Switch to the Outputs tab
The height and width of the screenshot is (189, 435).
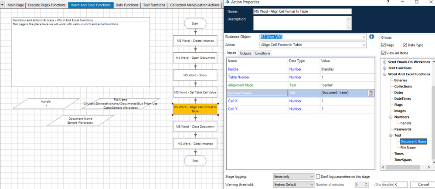point(245,53)
